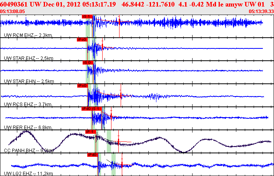
Task: Click the start time 05:13:08.05
Action: pos(12,12)
